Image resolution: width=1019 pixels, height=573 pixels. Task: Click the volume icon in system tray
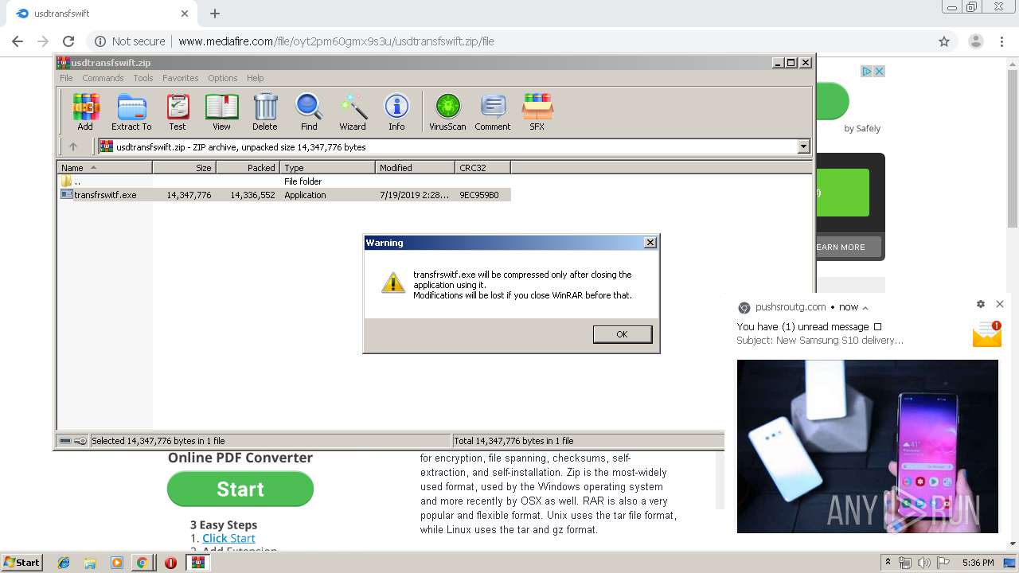(924, 563)
